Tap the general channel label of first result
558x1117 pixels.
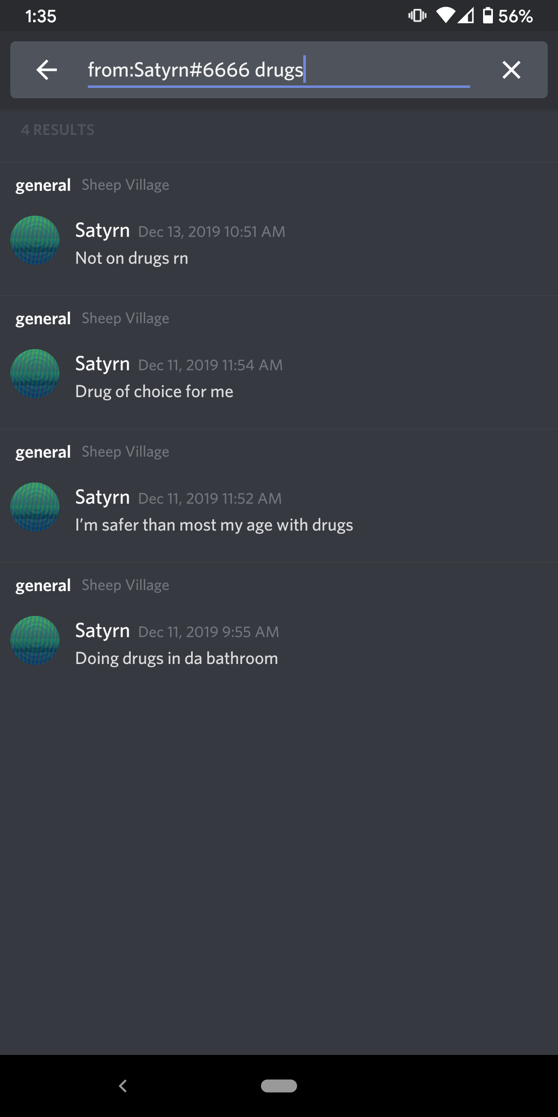pos(43,185)
